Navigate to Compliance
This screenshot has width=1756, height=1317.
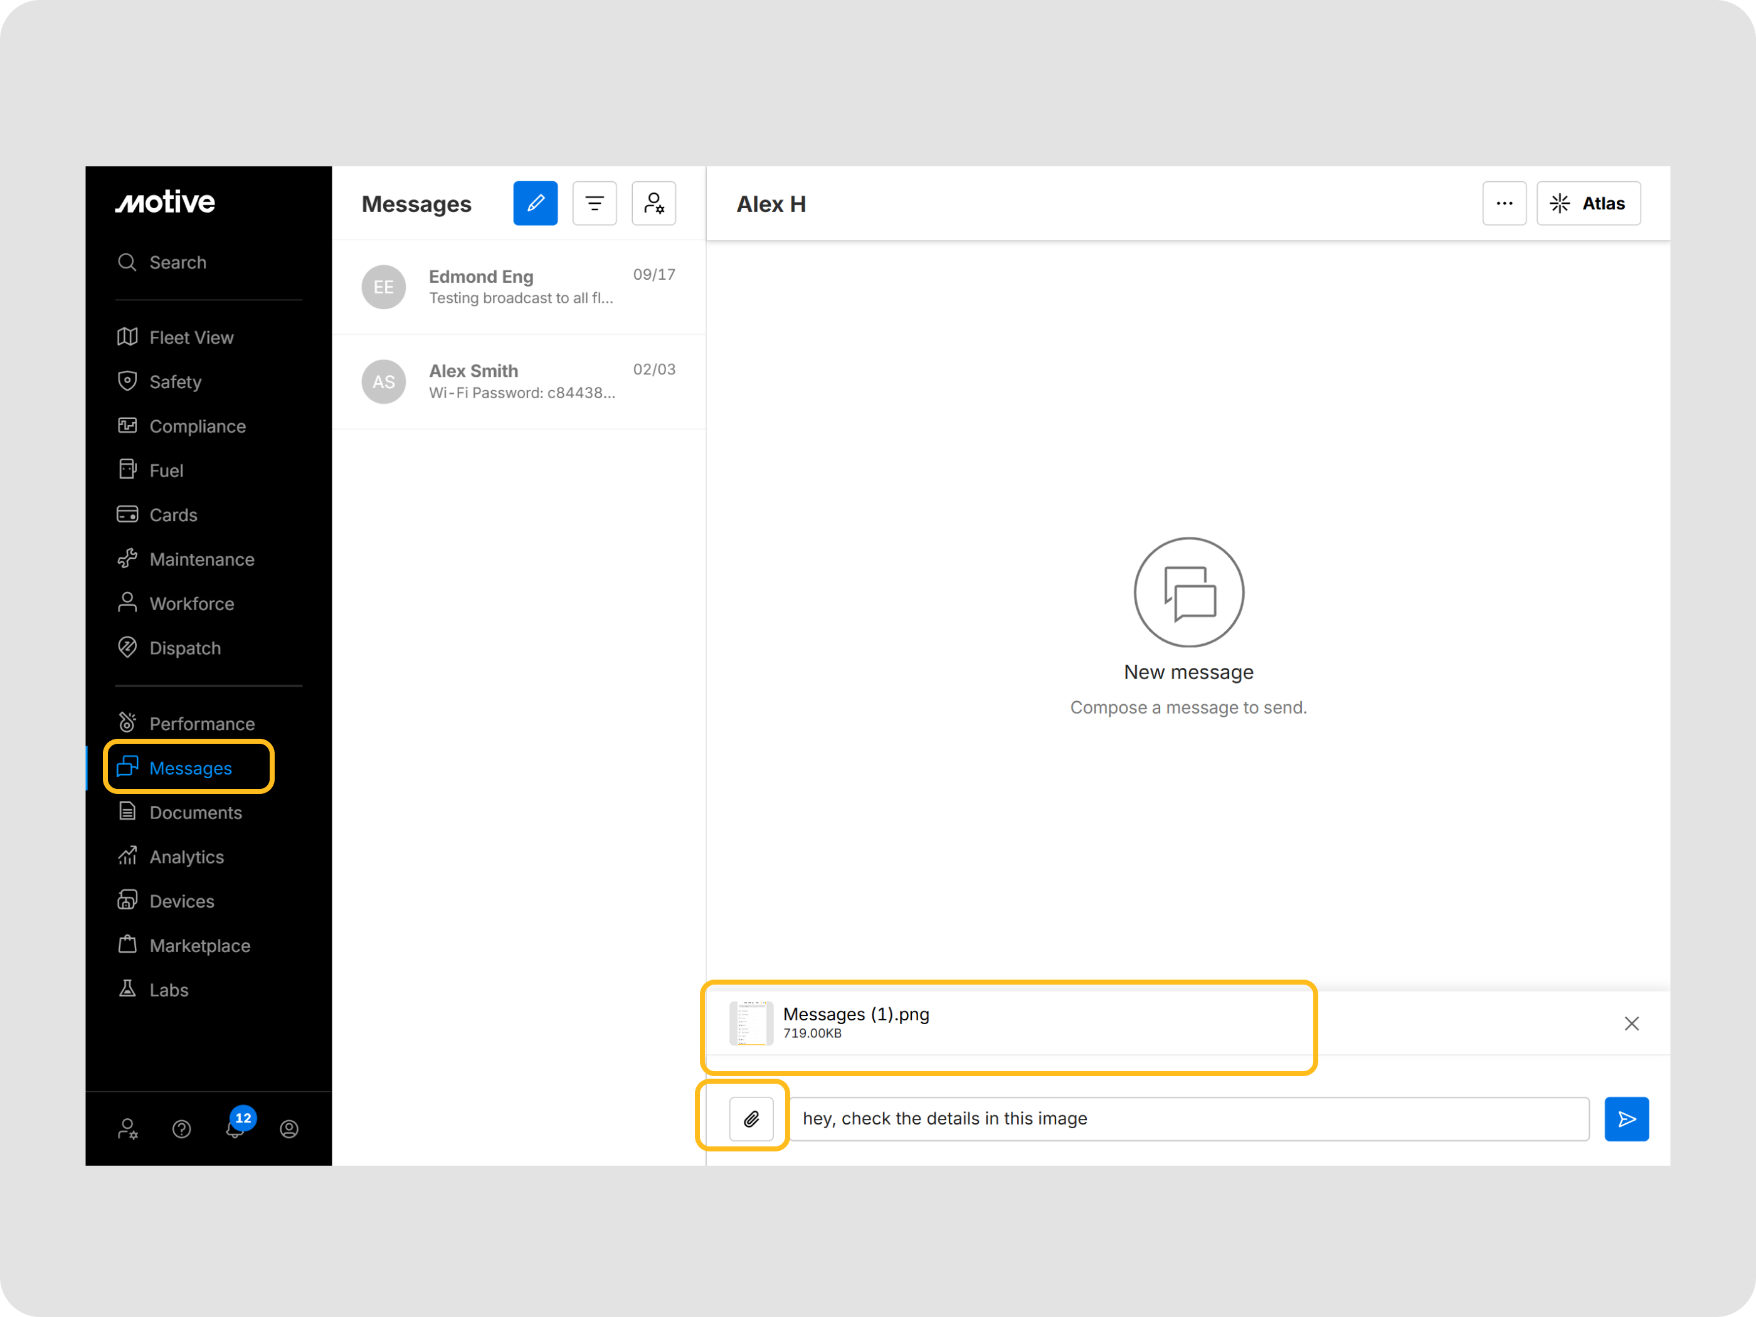(x=182, y=426)
